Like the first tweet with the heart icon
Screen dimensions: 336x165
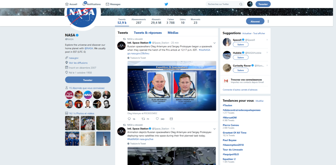[x=157, y=119]
